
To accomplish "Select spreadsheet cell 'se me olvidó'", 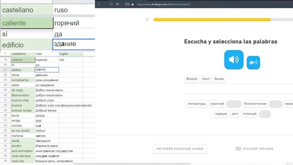I will [x=23, y=131].
